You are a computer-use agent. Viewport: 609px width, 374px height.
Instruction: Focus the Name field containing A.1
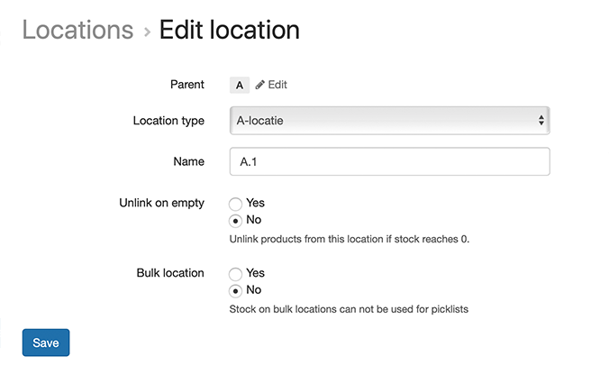pyautogui.click(x=389, y=161)
